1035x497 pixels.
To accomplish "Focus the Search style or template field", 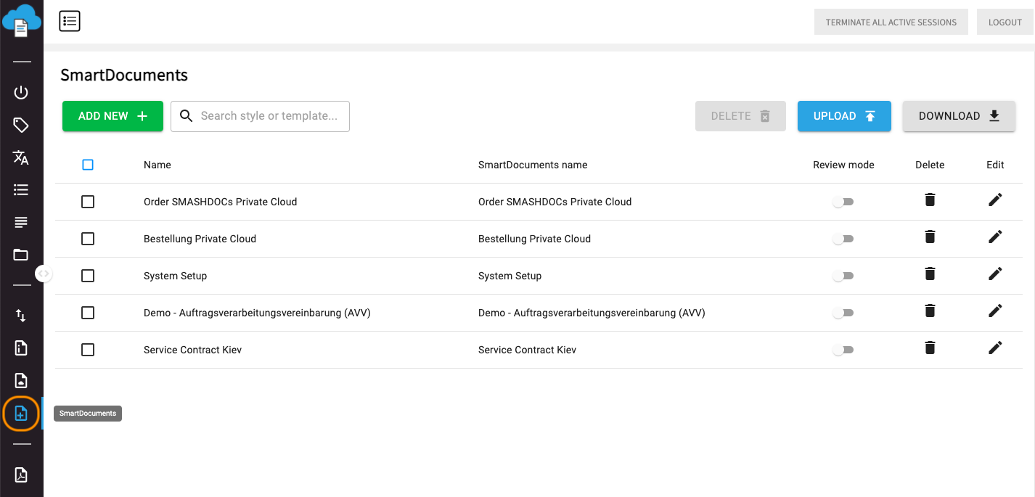I will coord(261,116).
